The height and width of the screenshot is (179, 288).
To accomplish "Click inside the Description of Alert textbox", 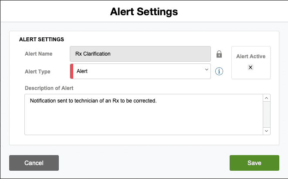I will tap(144, 119).
